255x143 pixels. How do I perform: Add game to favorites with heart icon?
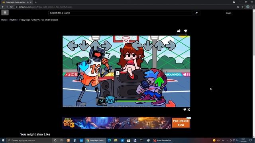pyautogui.click(x=185, y=110)
